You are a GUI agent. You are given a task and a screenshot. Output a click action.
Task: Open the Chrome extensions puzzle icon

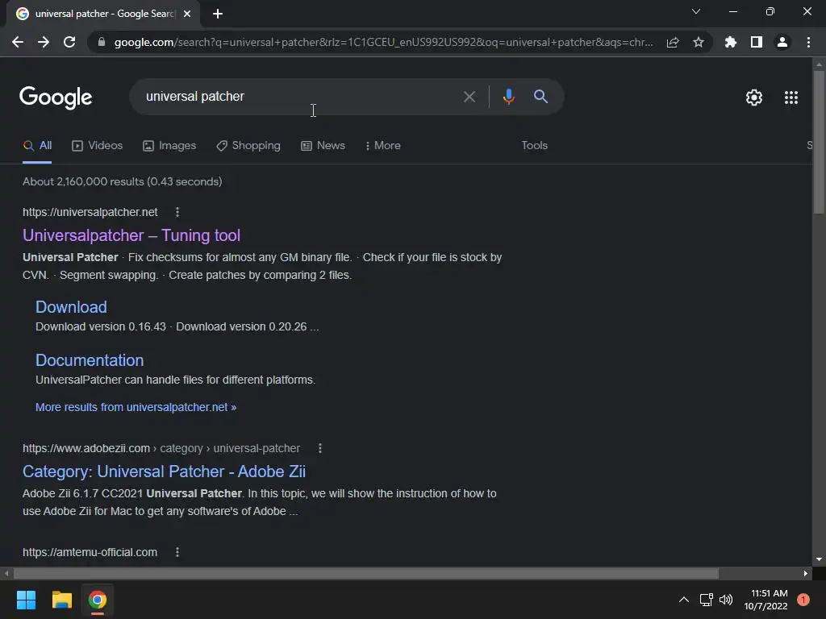pos(730,42)
